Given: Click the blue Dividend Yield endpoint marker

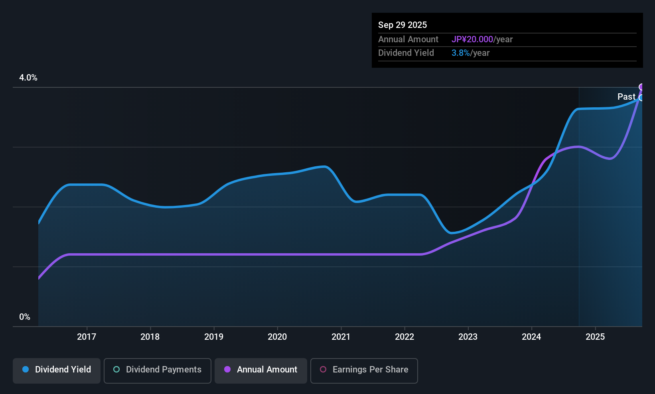Looking at the screenshot, I should point(641,98).
